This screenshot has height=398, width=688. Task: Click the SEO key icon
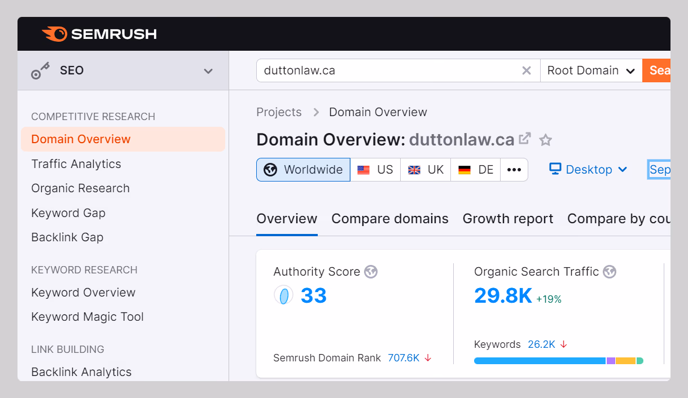point(40,70)
